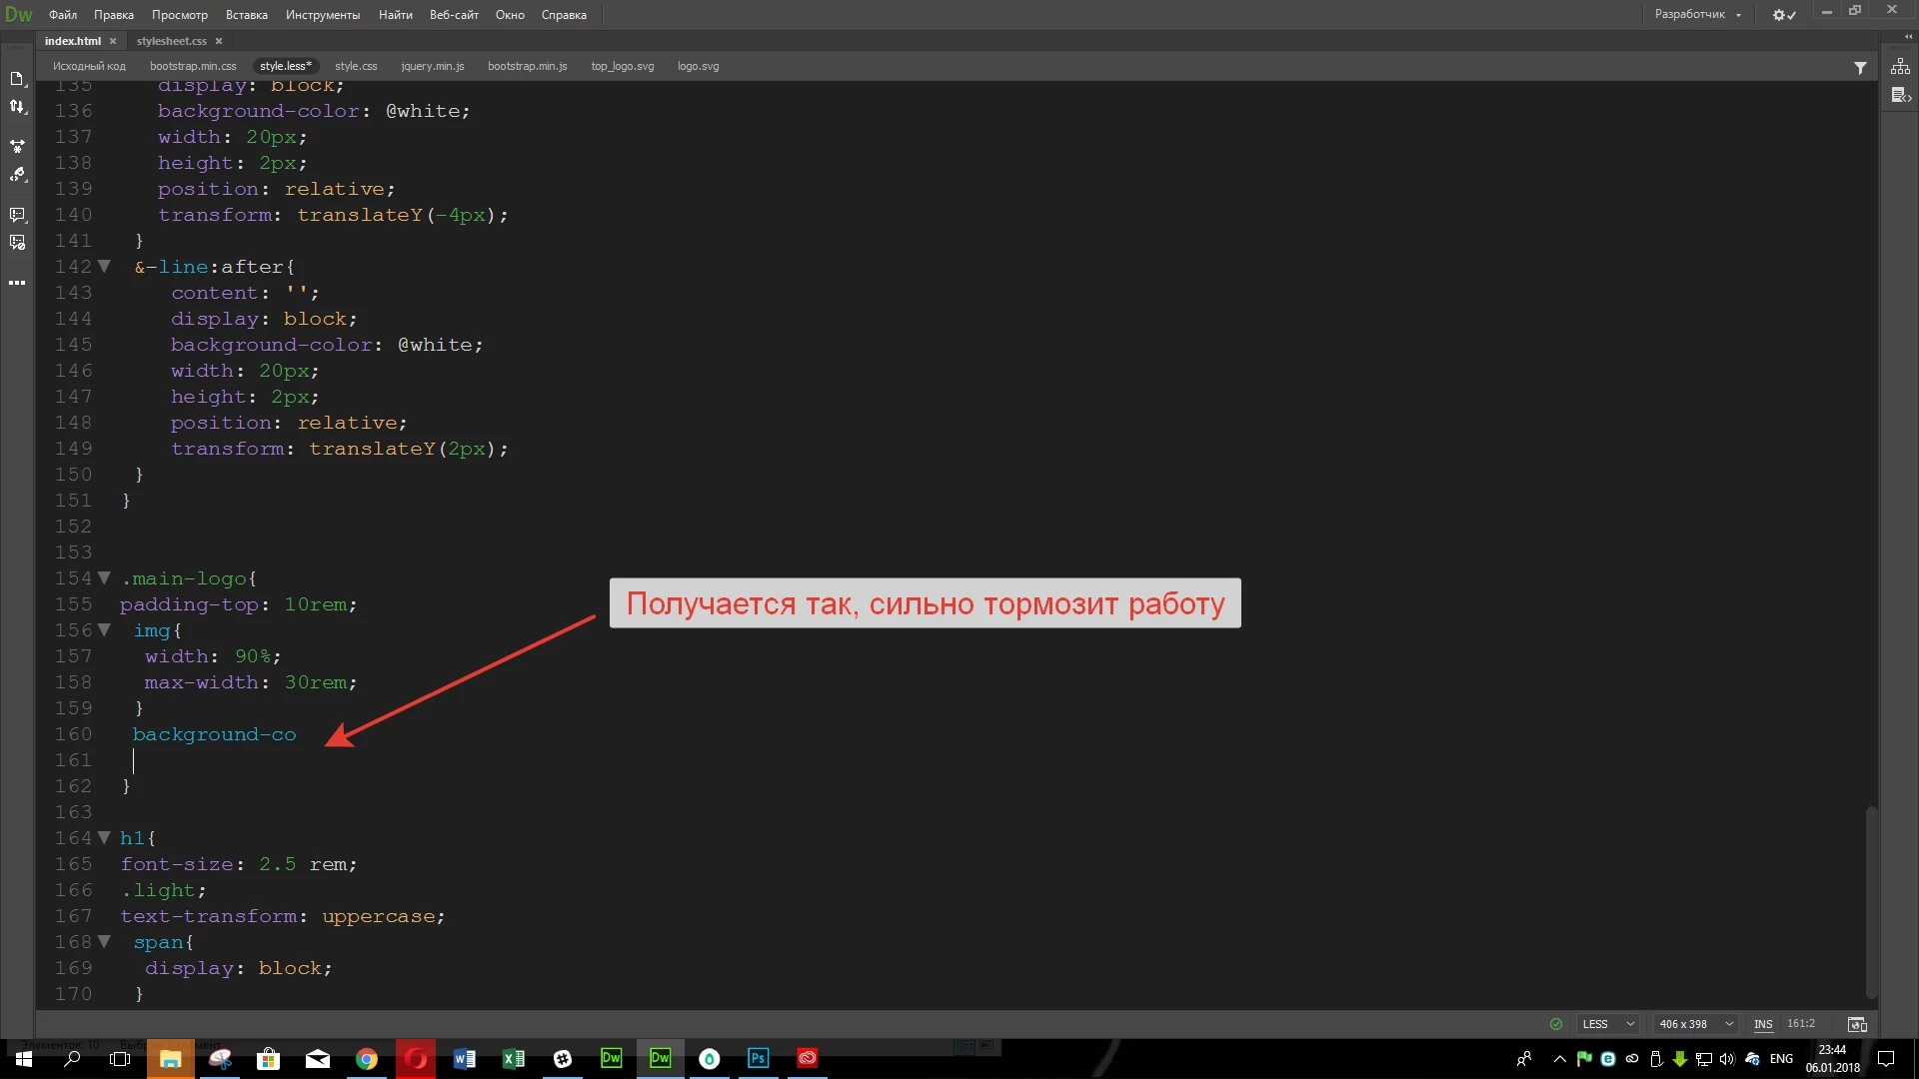
Task: Click the Expand All code icon
Action: 17,146
